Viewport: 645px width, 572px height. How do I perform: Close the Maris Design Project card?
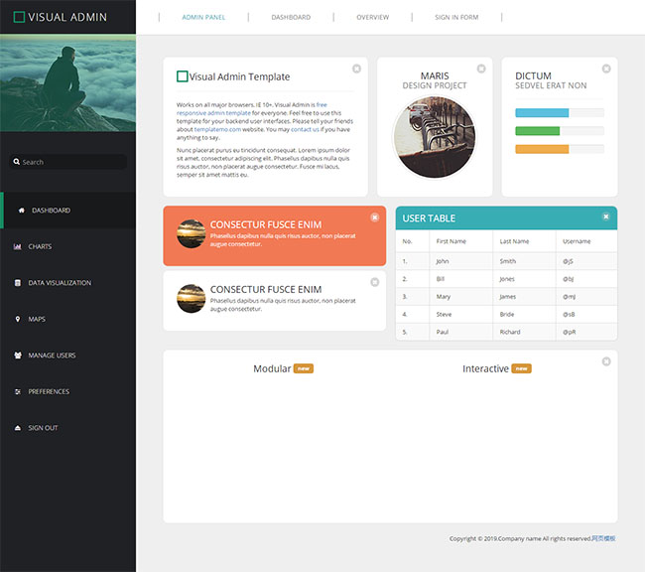pos(481,69)
